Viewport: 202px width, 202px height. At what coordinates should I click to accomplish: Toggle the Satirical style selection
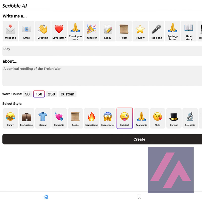pyautogui.click(x=124, y=118)
